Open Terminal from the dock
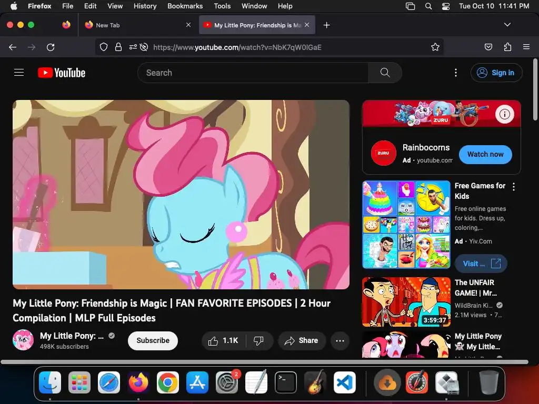Image resolution: width=539 pixels, height=404 pixels. coord(286,382)
